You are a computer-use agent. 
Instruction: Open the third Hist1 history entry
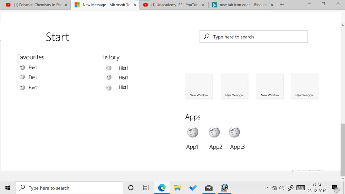[x=117, y=87]
